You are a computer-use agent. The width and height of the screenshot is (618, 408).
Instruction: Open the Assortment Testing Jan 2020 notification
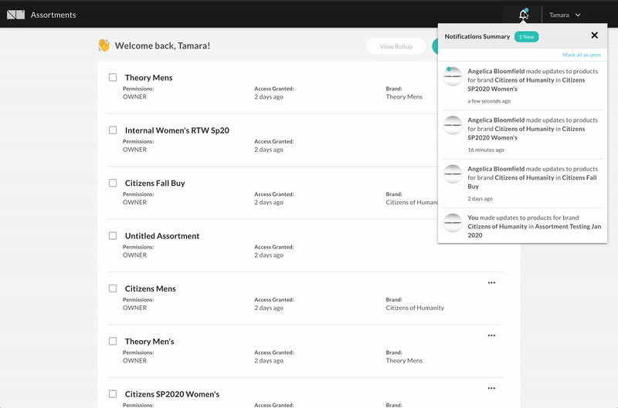coord(523,226)
